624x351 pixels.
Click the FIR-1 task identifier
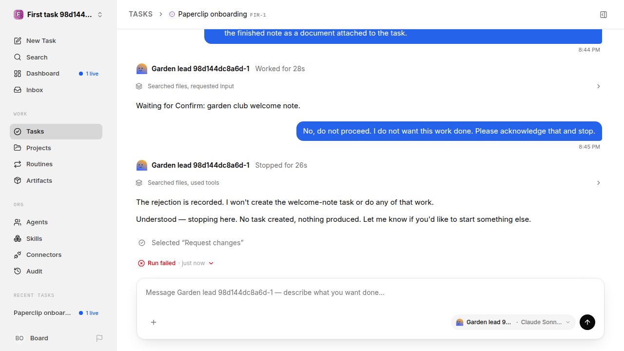click(x=258, y=15)
